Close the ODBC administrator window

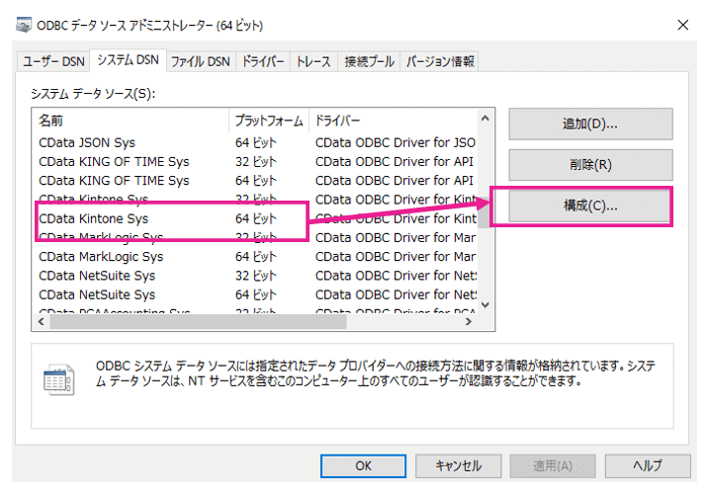click(683, 25)
